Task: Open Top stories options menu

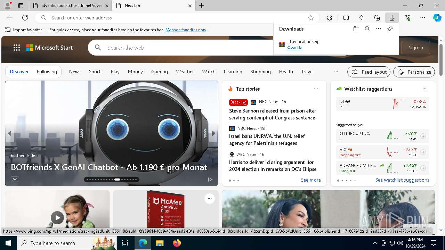Action: pyautogui.click(x=316, y=89)
